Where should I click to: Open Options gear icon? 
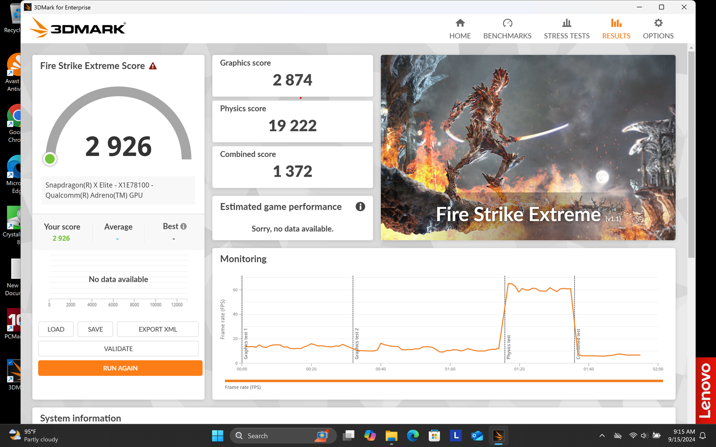coord(658,23)
